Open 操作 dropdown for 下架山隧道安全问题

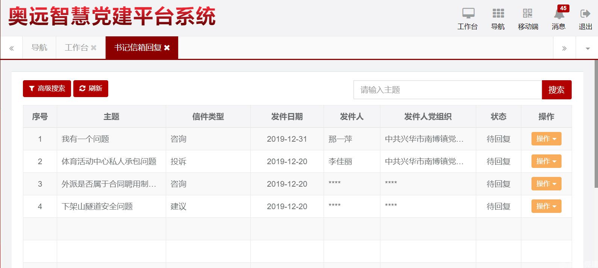[x=546, y=206]
